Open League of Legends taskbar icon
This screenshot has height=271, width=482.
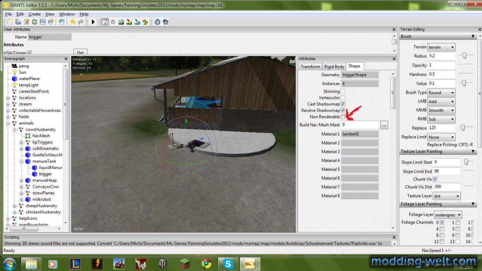pyautogui.click(x=75, y=264)
